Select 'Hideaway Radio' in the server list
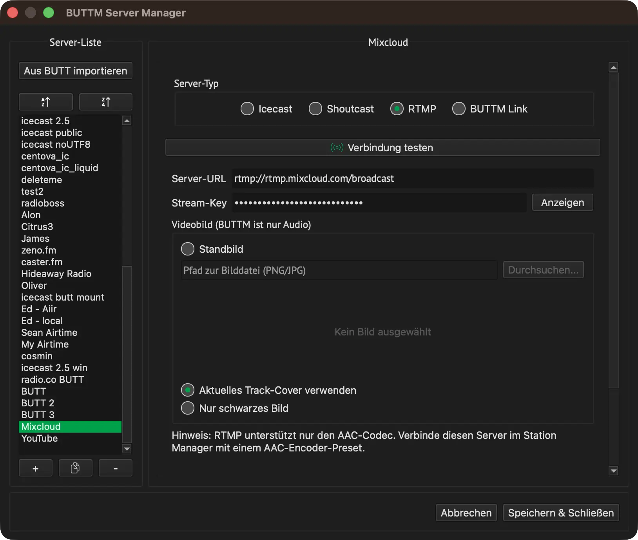This screenshot has width=638, height=540. click(x=70, y=274)
